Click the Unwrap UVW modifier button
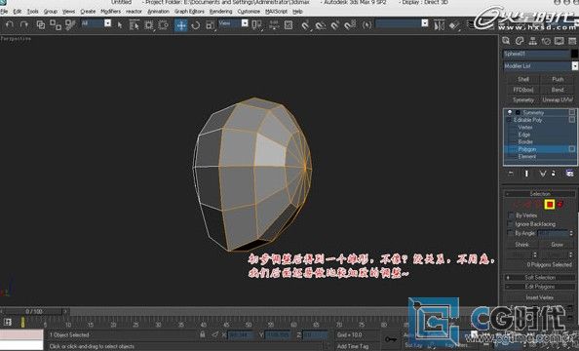This screenshot has height=351, width=579. [x=558, y=99]
